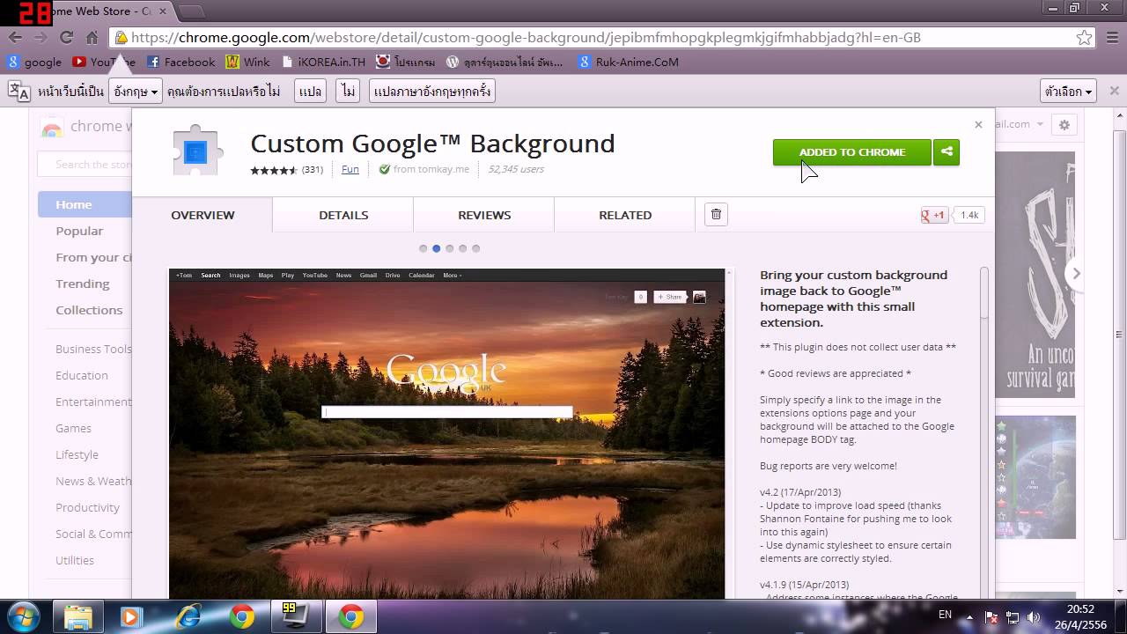
Task: Switch to the REVIEWS tab
Action: click(484, 215)
